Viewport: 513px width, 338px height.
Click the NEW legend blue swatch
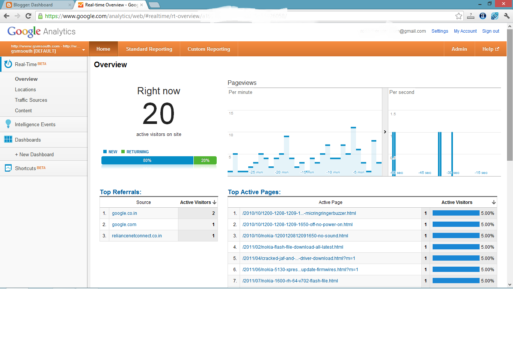[105, 152]
